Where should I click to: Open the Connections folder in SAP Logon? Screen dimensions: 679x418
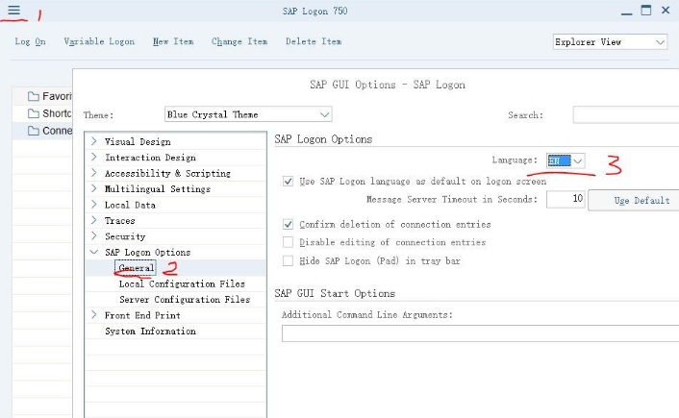50,131
